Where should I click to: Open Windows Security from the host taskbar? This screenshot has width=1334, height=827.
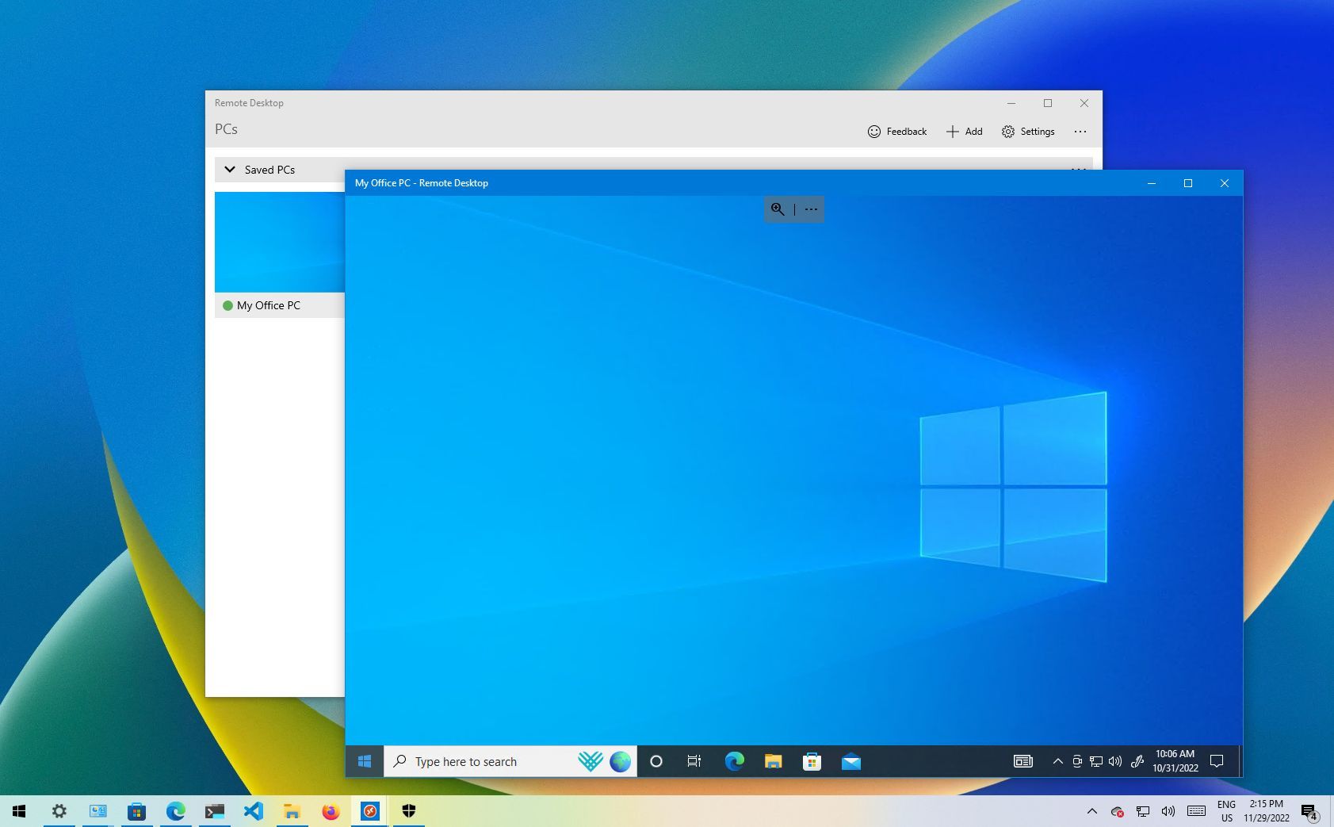(408, 811)
